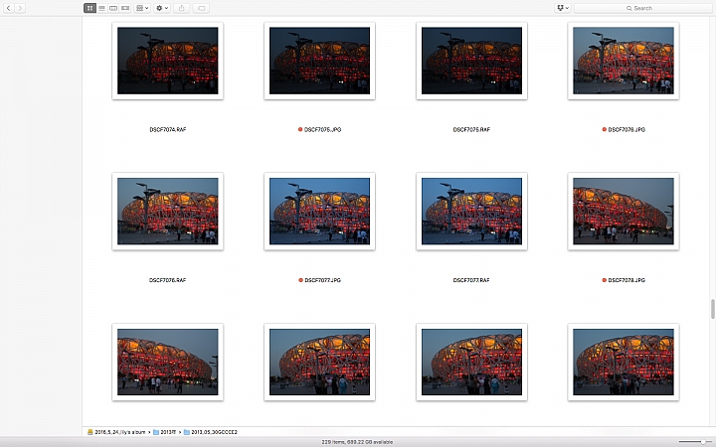Switch to Cover Flow view
716x447 pixels.
pos(125,8)
